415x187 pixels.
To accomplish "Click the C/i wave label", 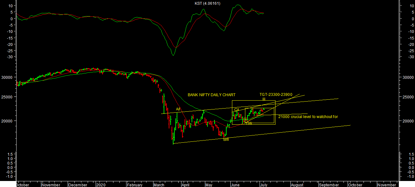I will point(236,110).
